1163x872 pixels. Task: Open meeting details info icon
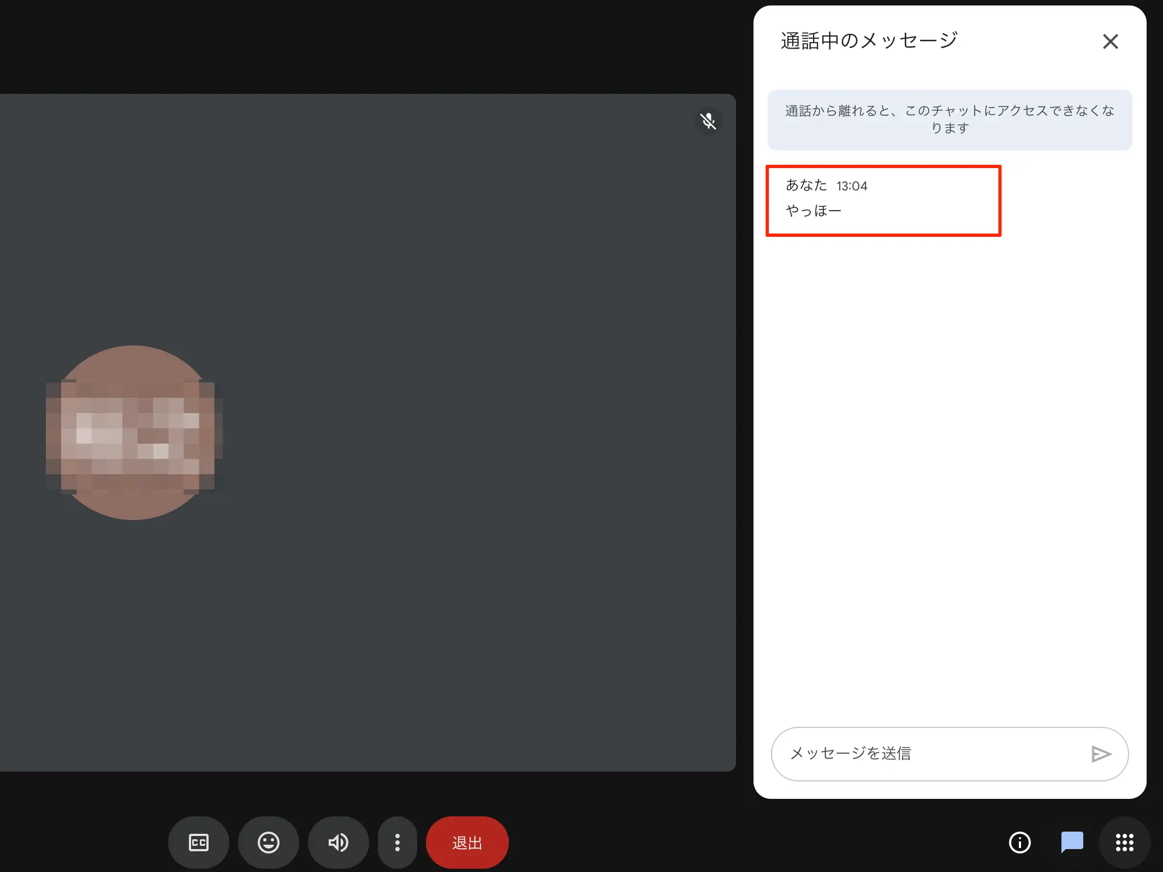(1020, 843)
